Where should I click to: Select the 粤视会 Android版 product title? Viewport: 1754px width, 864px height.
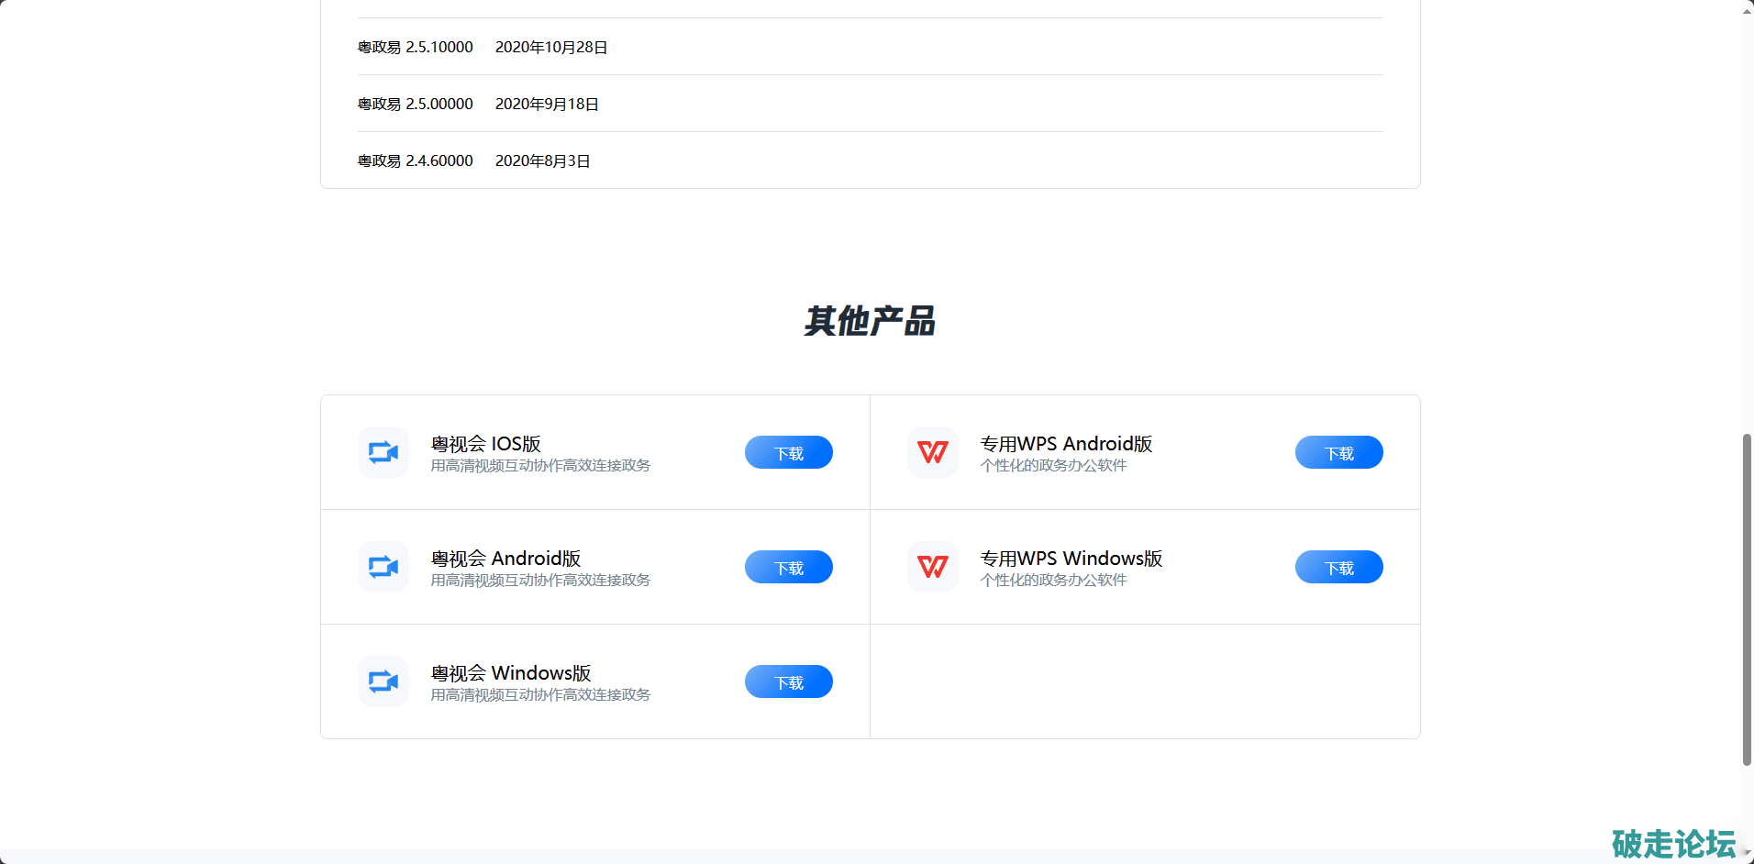[505, 559]
